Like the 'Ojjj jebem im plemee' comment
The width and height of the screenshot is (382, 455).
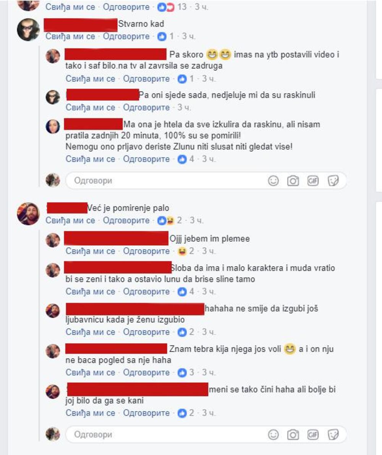click(90, 251)
